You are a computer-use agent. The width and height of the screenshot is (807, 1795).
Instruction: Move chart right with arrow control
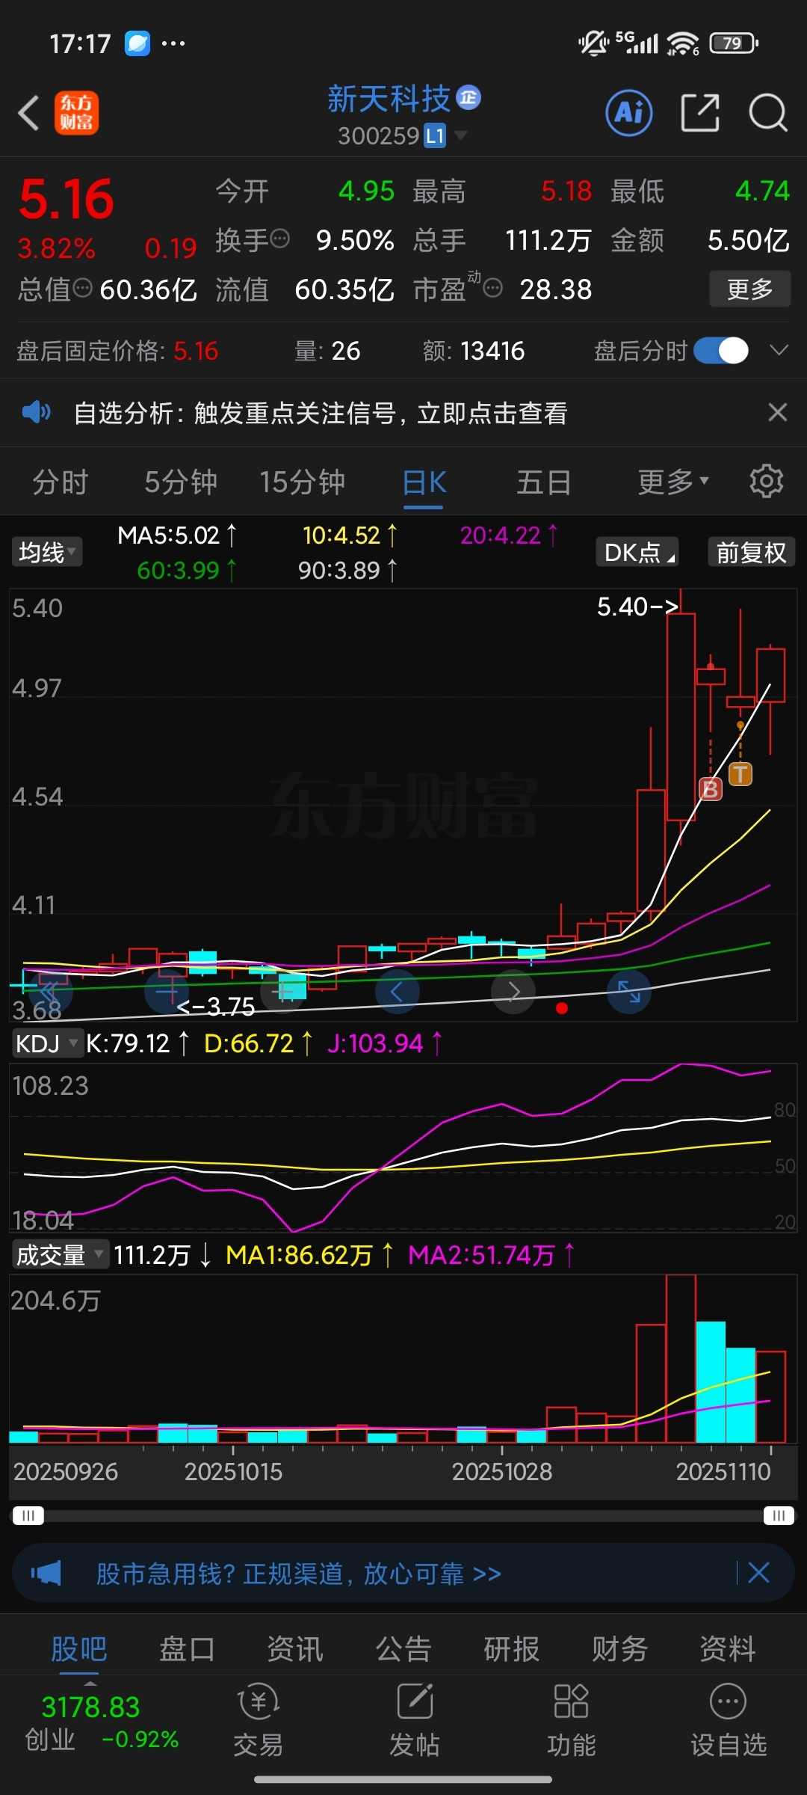coord(513,992)
